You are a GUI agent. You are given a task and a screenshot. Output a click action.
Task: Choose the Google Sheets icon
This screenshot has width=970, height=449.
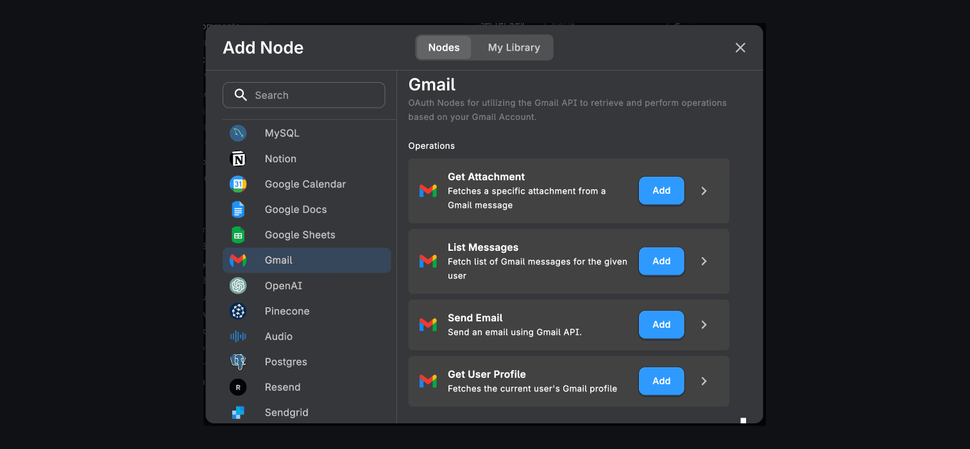click(x=238, y=235)
